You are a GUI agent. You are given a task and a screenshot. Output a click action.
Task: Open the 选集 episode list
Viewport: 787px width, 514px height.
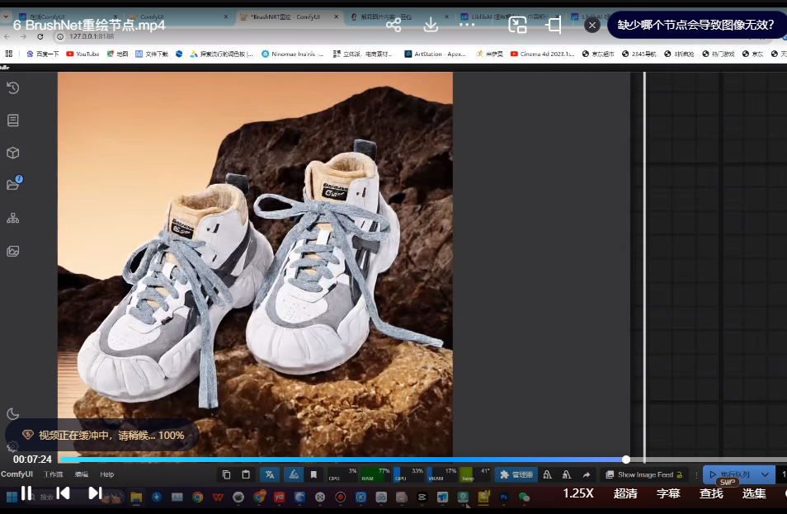click(x=754, y=493)
